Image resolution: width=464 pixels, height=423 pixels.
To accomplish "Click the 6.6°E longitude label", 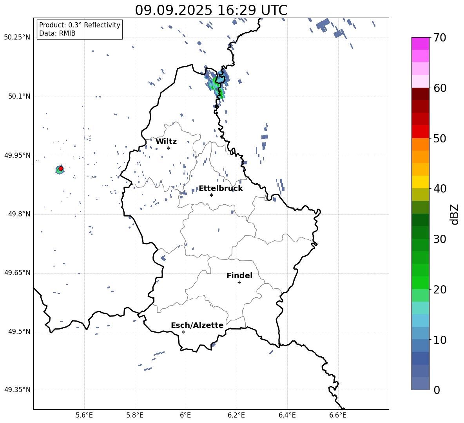I will pyautogui.click(x=338, y=415).
